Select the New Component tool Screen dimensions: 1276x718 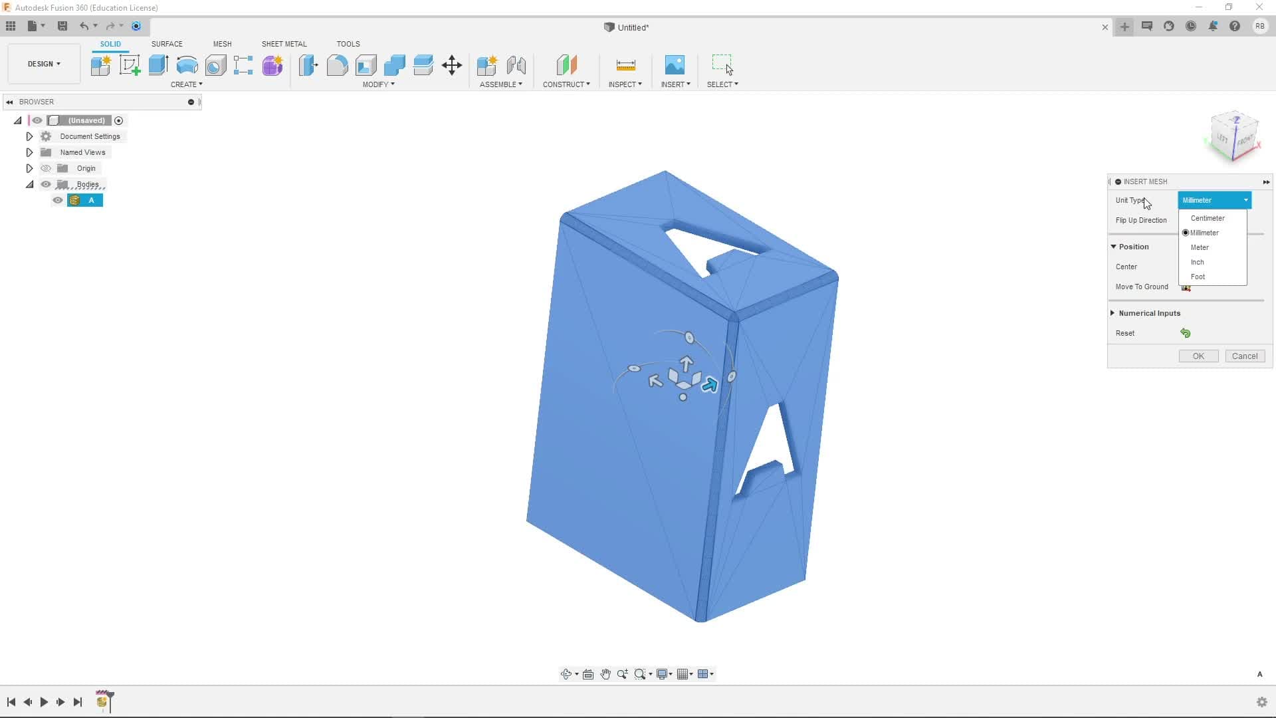(x=101, y=65)
